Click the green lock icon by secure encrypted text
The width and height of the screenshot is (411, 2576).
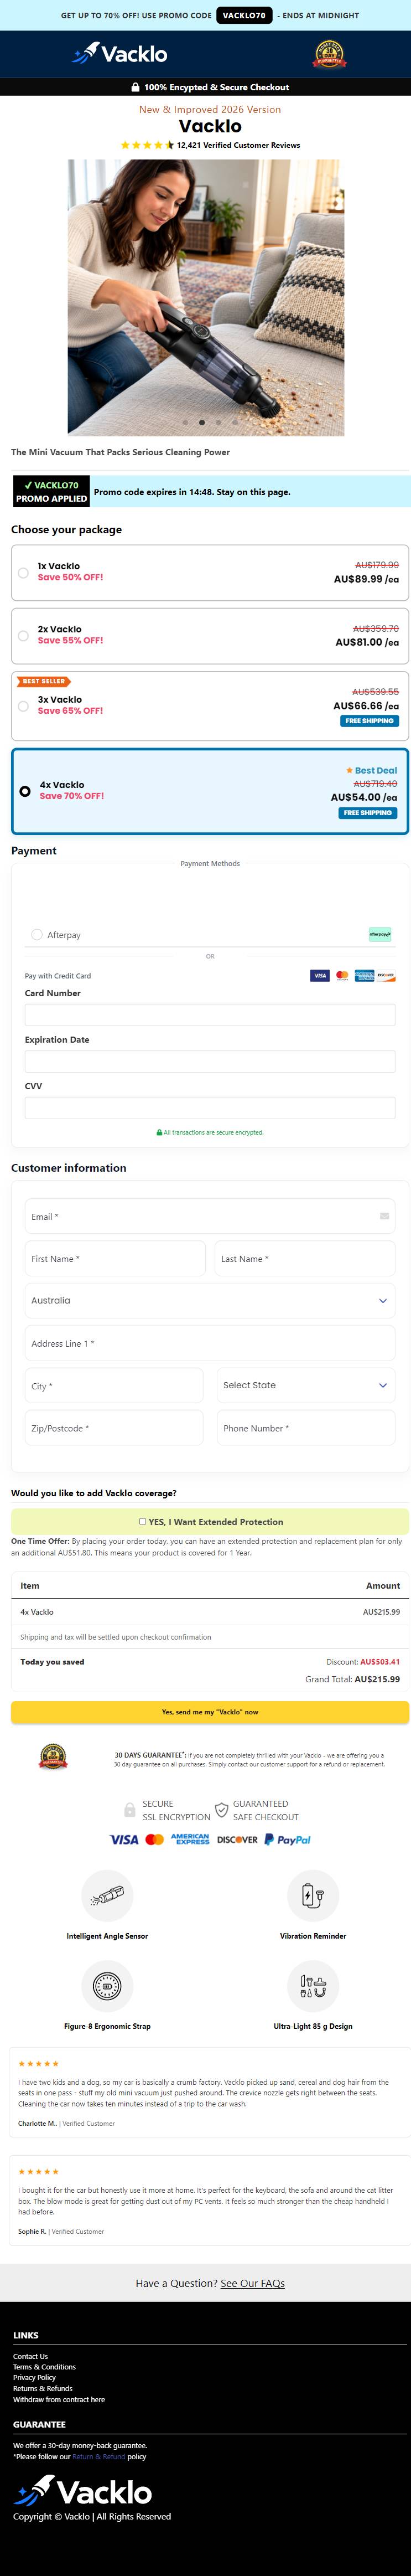159,1132
